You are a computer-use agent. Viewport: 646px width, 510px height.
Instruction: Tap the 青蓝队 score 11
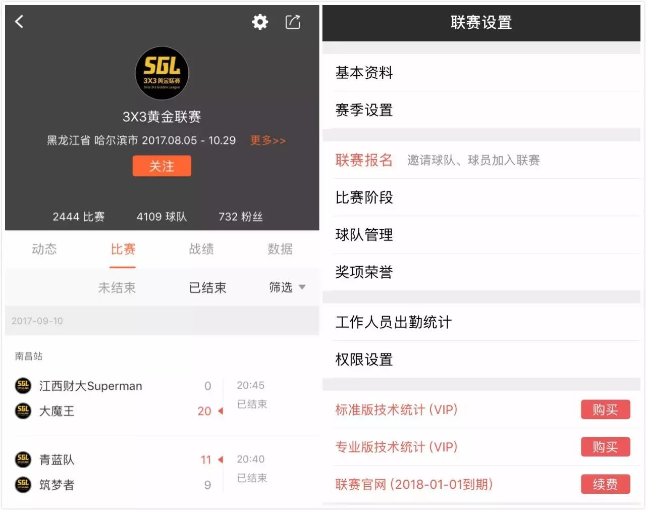(x=206, y=460)
